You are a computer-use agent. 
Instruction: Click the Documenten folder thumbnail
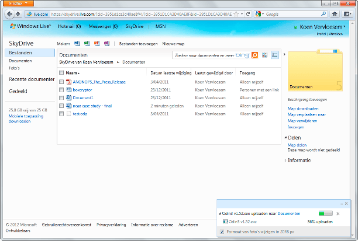pos(315,70)
